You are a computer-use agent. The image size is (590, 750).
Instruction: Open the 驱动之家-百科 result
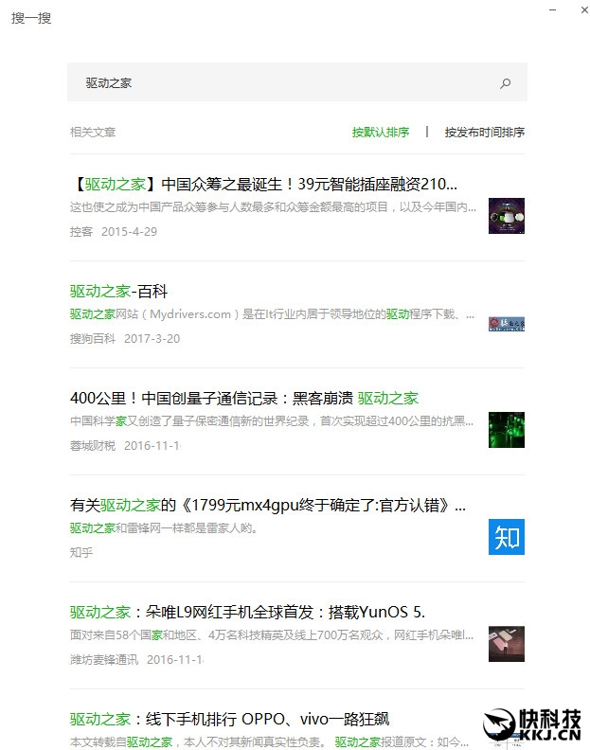pyautogui.click(x=118, y=291)
